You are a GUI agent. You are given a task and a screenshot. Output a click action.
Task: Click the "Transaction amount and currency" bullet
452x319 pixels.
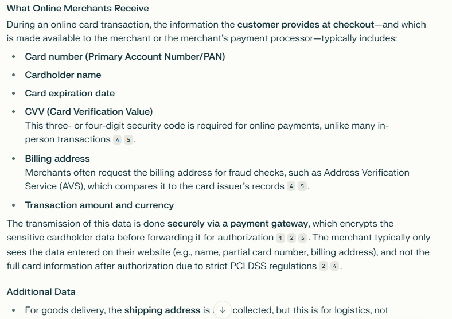[x=99, y=205]
